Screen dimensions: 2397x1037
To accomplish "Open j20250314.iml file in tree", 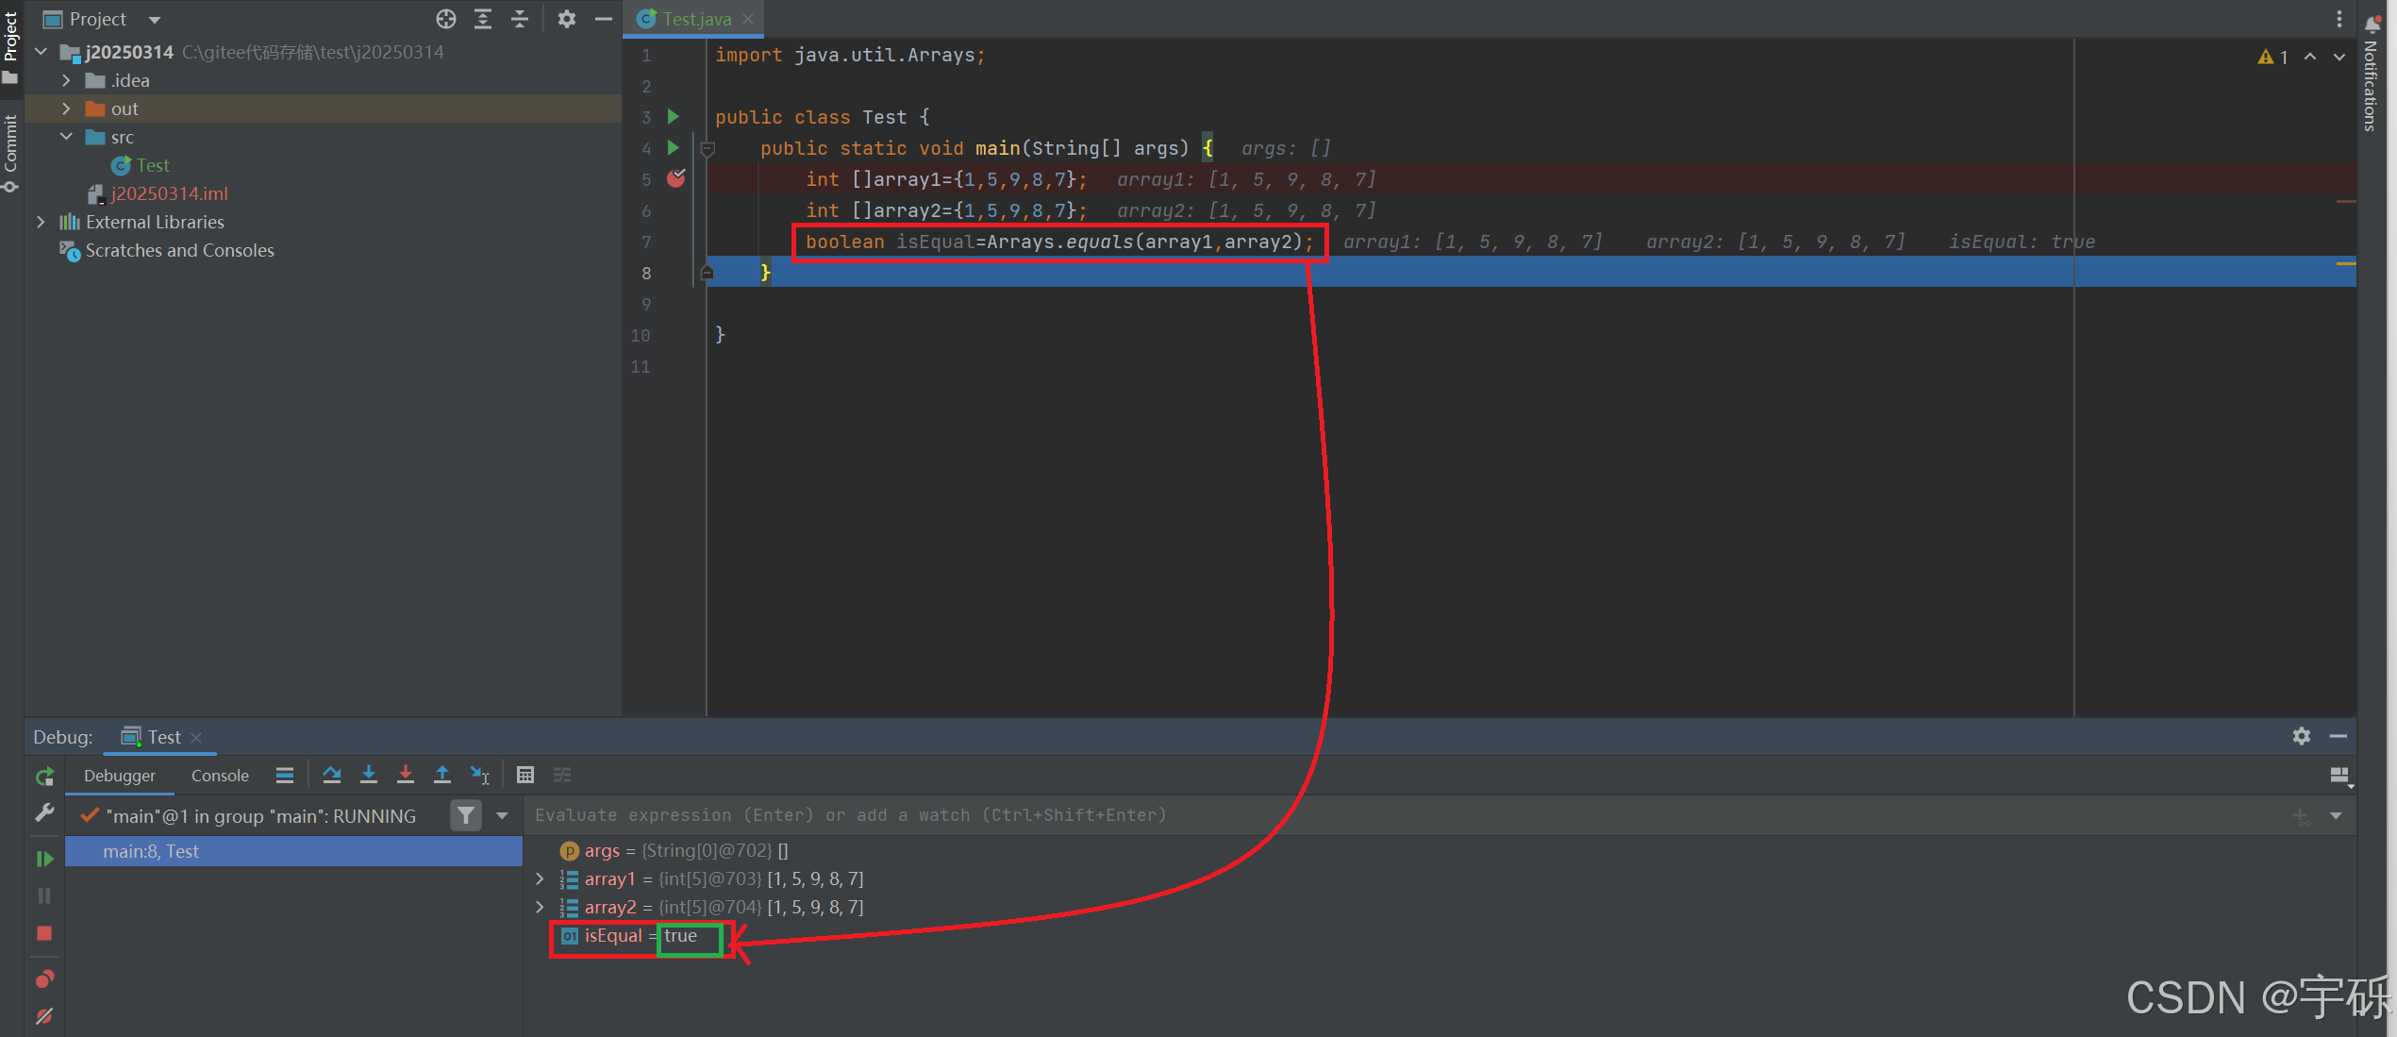I will pos(169,193).
